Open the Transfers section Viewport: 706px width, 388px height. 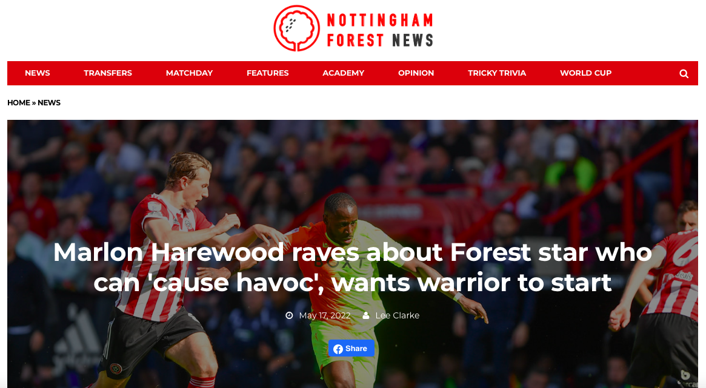click(x=108, y=73)
